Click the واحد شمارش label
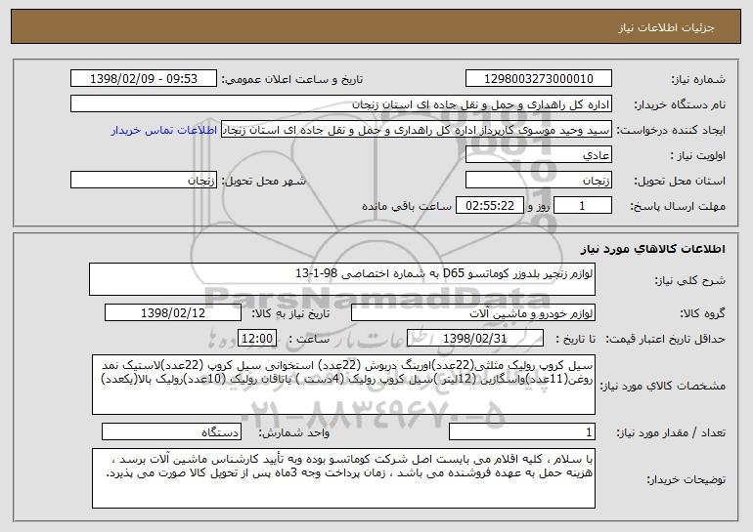The image size is (753, 532). pos(294,432)
